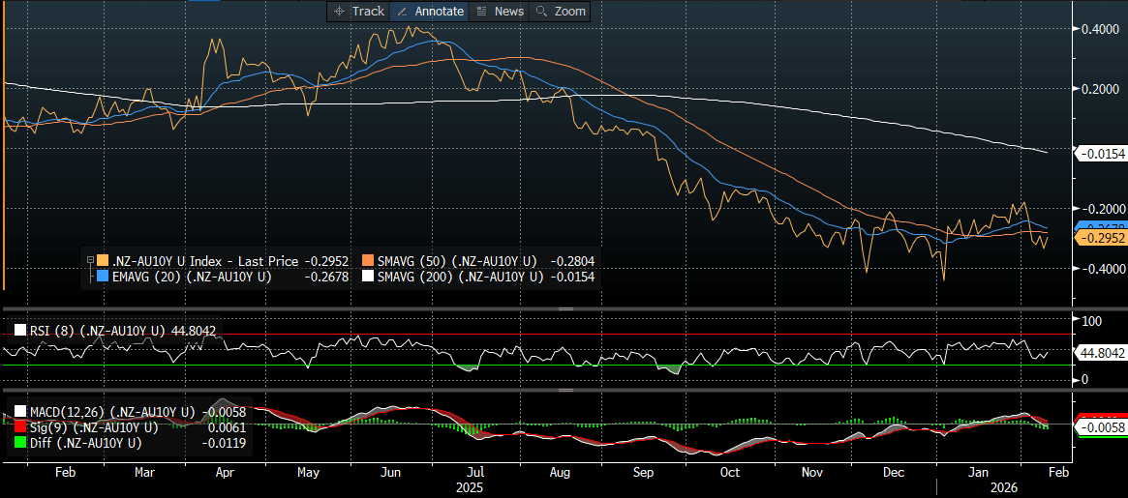Click the SMAVG (50) legend swatch
Image resolution: width=1128 pixels, height=498 pixels.
(x=369, y=261)
